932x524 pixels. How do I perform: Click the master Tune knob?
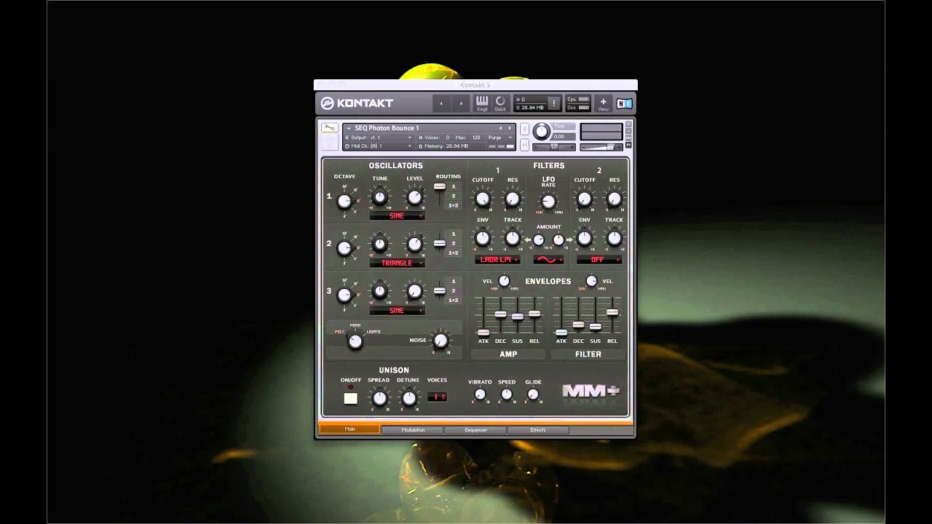pyautogui.click(x=541, y=131)
